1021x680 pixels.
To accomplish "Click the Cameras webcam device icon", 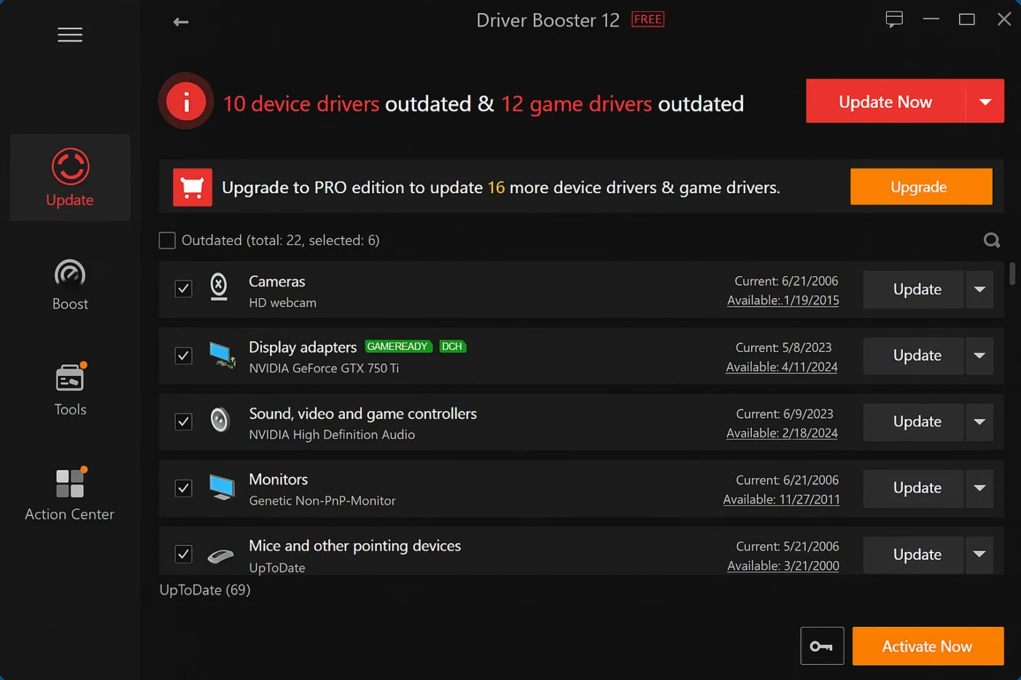I will pos(219,287).
